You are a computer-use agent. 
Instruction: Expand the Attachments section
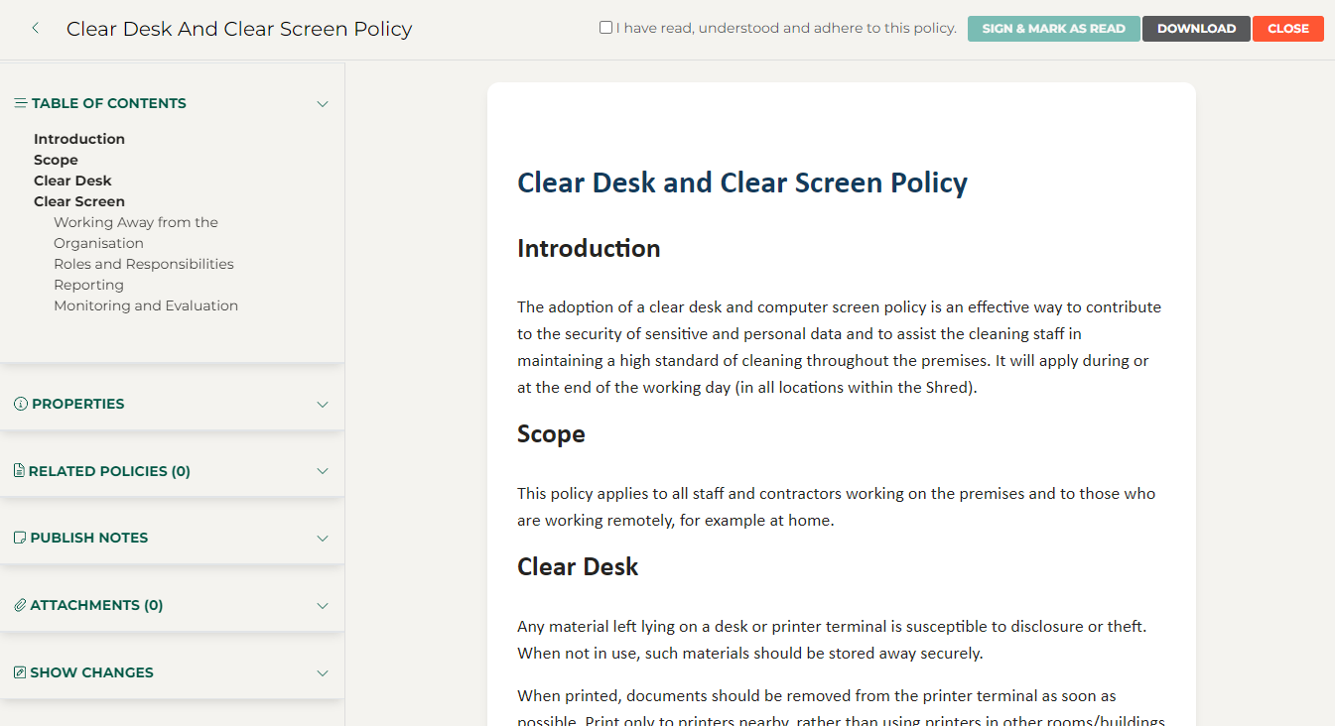[x=322, y=605]
